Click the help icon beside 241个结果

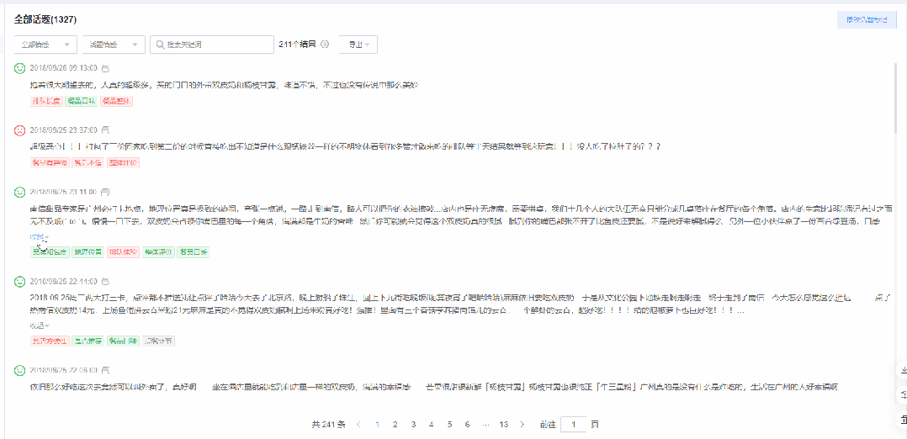click(x=325, y=45)
